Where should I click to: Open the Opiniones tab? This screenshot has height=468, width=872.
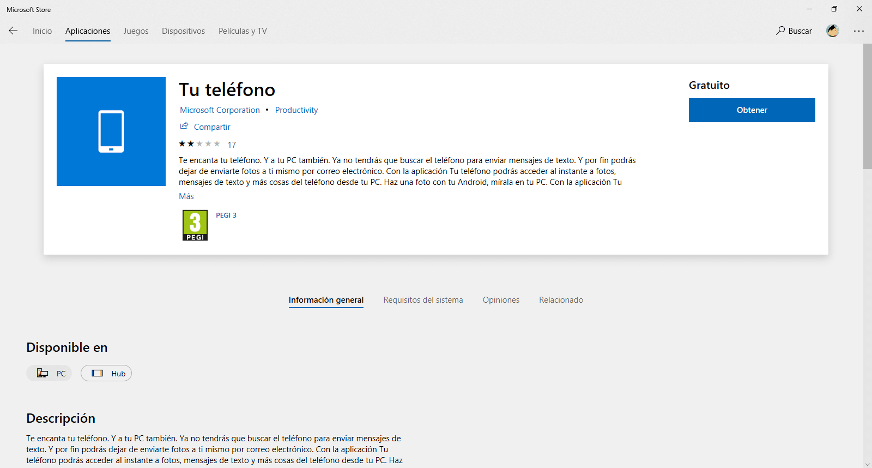[x=501, y=300]
